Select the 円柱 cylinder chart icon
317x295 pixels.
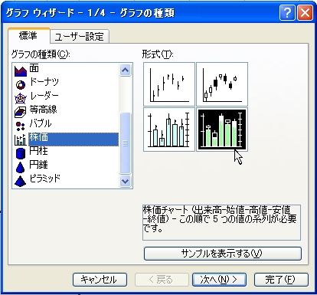click(x=21, y=153)
